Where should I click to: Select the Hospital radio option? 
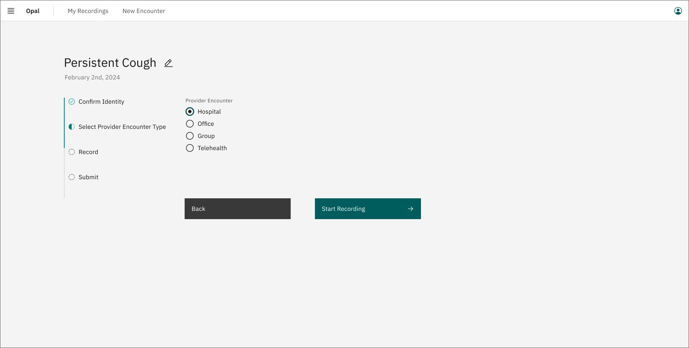click(x=190, y=112)
